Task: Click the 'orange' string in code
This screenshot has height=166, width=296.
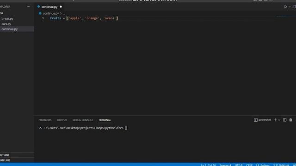Action: (92, 18)
